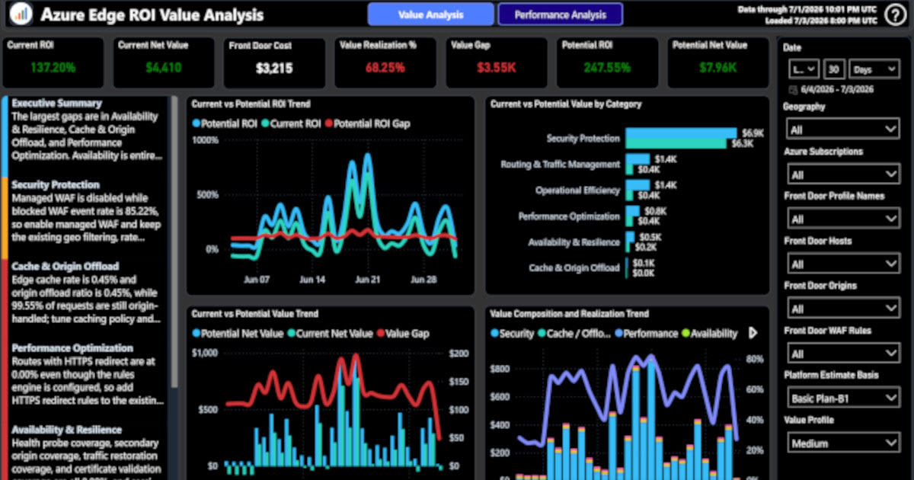Click the Jun 21 axis label
The image size is (914, 480).
tap(367, 280)
